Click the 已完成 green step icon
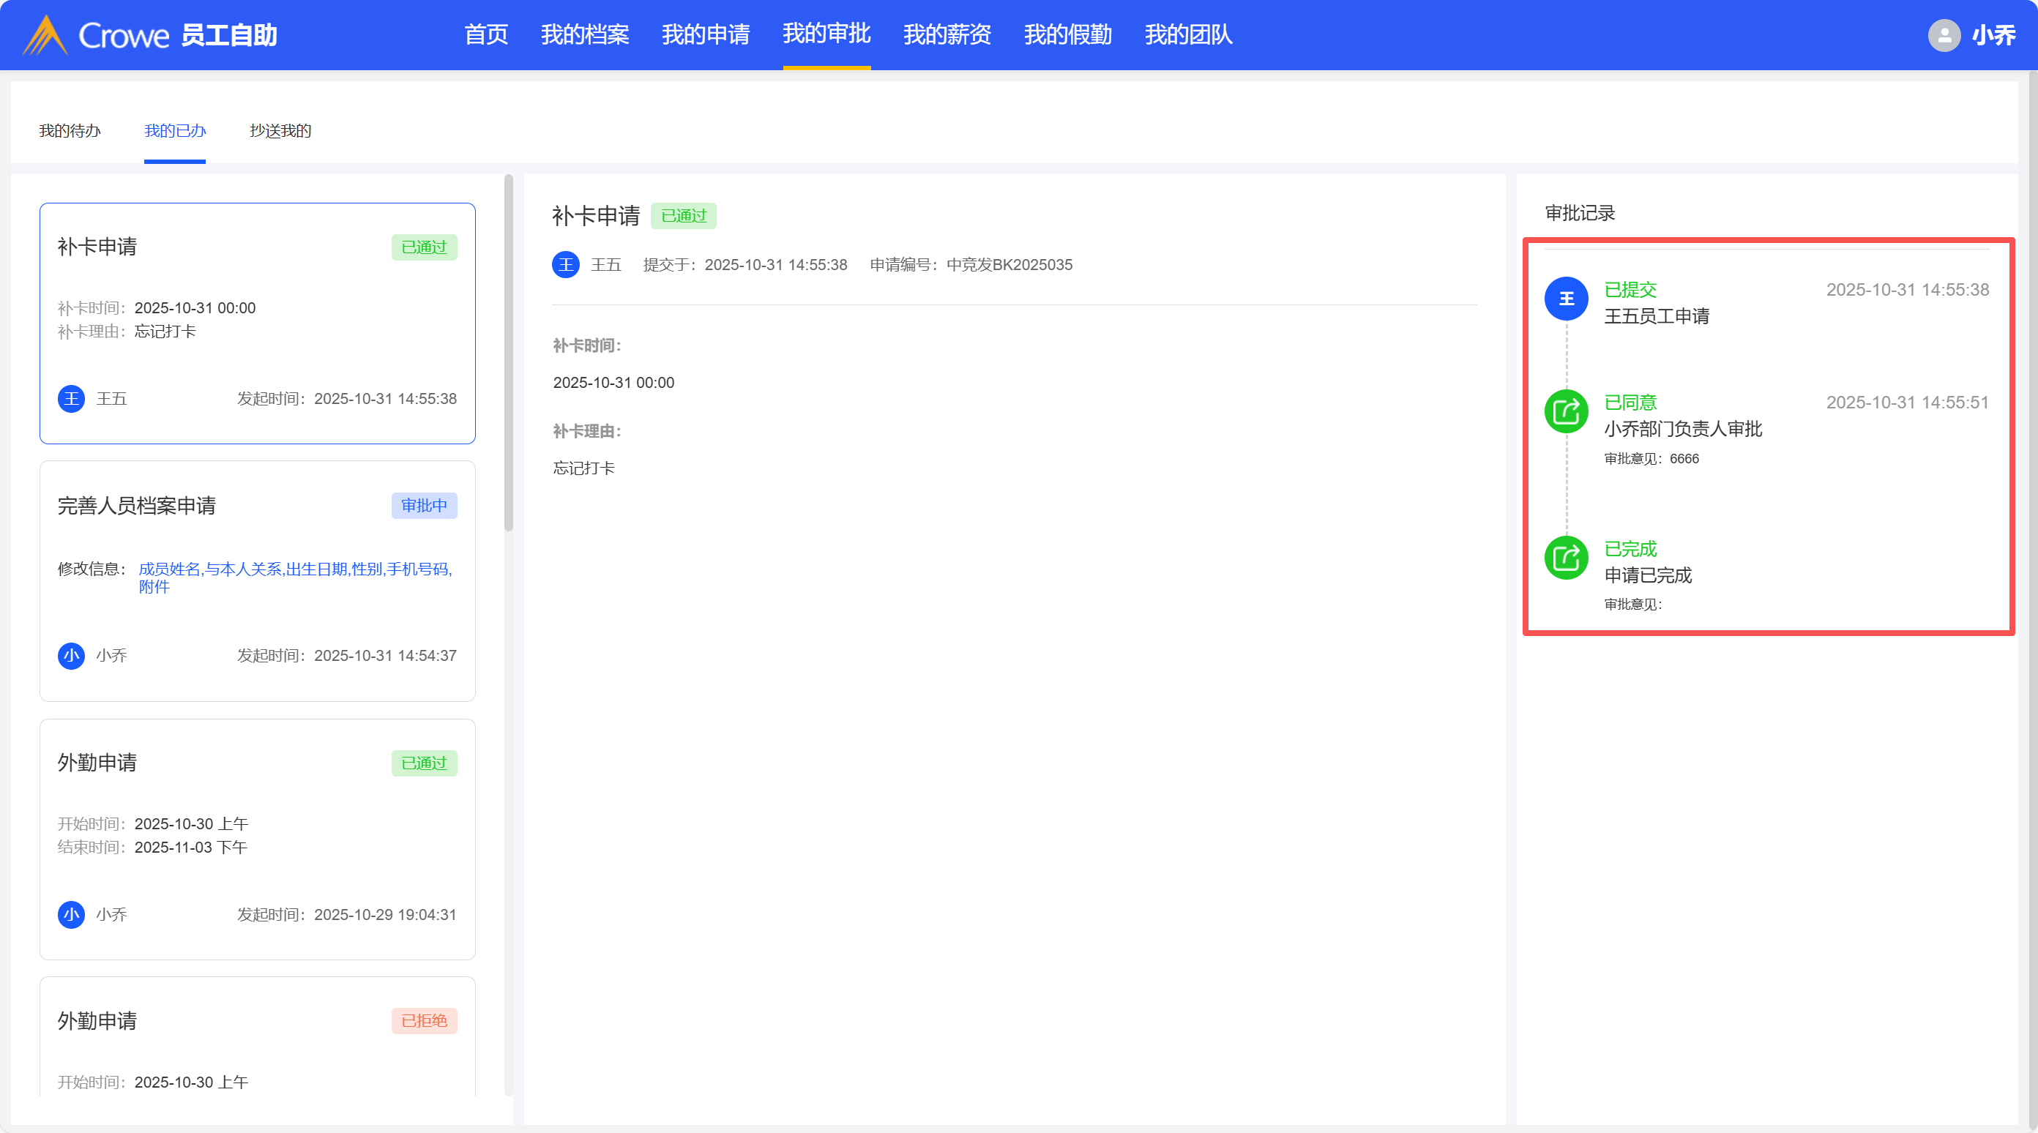The height and width of the screenshot is (1133, 2038). [x=1566, y=558]
